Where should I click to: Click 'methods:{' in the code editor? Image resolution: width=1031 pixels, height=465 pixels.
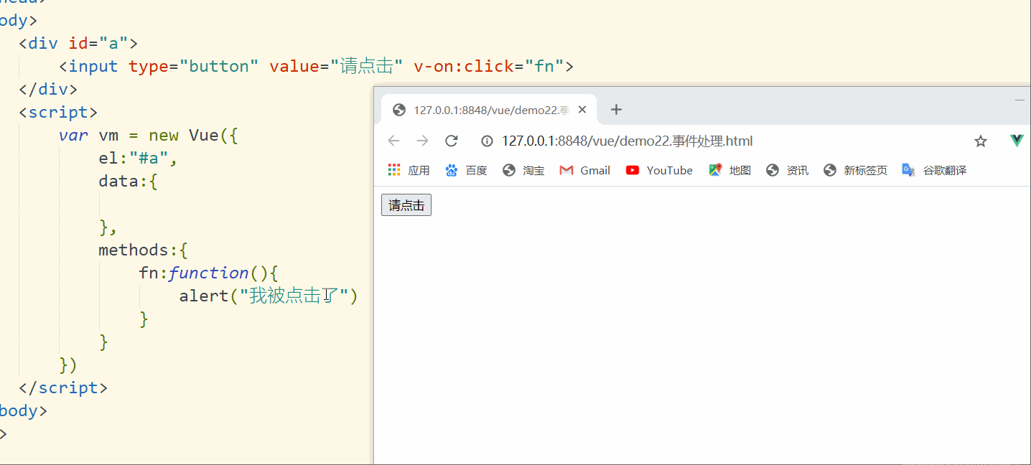tap(144, 250)
